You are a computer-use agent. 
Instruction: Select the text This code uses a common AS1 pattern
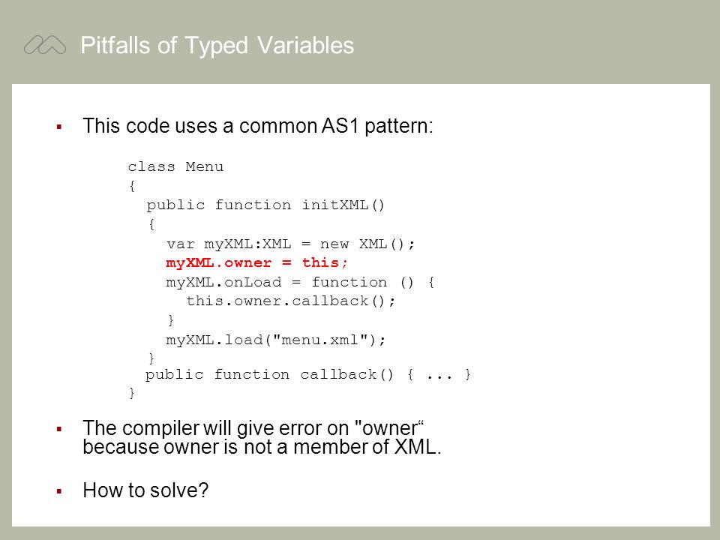point(257,126)
